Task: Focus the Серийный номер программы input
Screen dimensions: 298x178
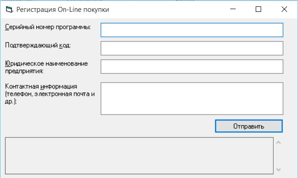Action: point(192,30)
